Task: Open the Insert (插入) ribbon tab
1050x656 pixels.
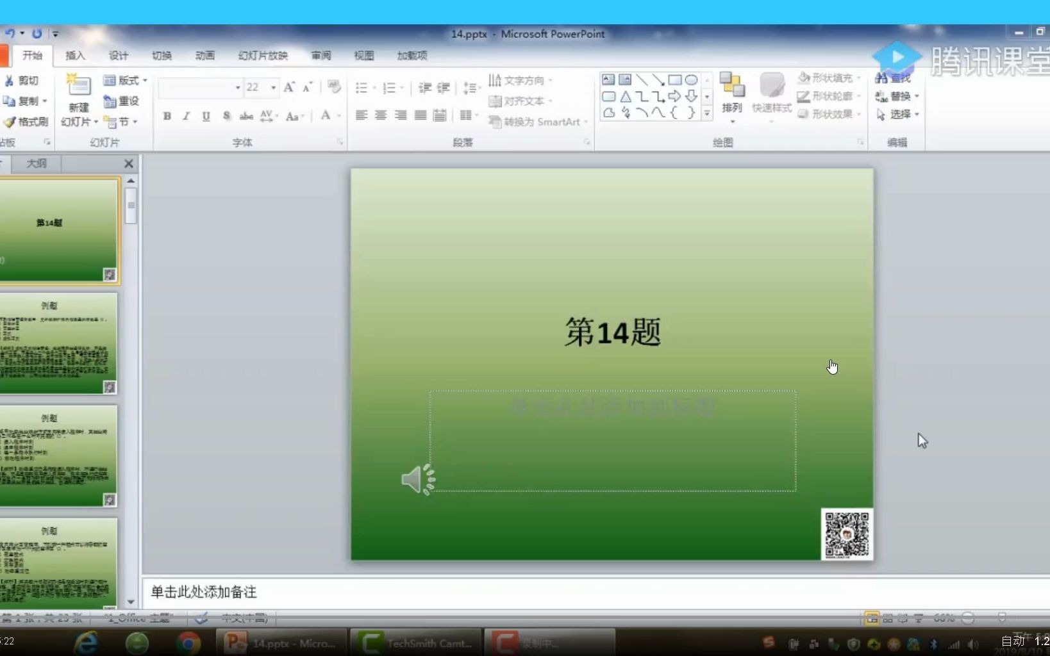Action: coord(75,56)
